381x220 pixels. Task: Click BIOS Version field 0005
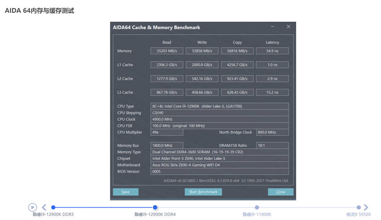[219, 171]
